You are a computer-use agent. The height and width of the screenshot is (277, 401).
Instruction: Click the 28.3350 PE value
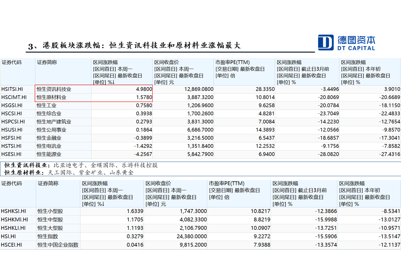[x=265, y=89]
